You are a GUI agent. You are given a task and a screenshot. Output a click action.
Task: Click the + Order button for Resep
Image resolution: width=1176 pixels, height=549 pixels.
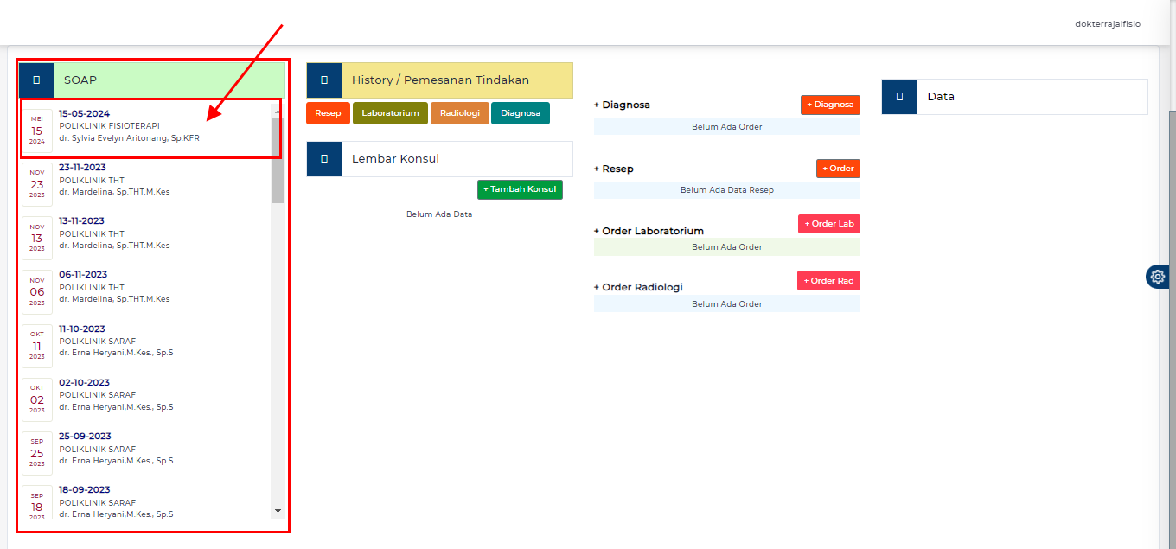837,169
